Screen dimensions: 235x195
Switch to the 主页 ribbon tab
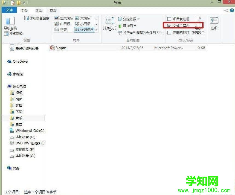pyautogui.click(x=24, y=10)
